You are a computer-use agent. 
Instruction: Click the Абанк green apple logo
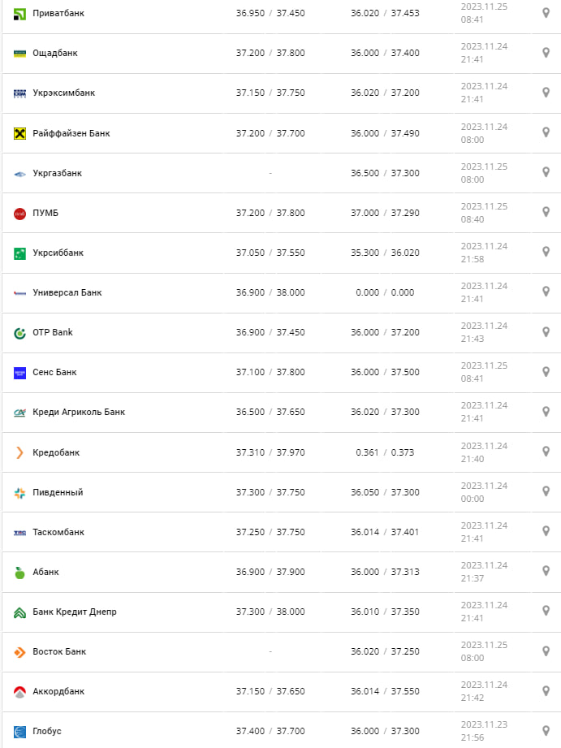pos(20,573)
